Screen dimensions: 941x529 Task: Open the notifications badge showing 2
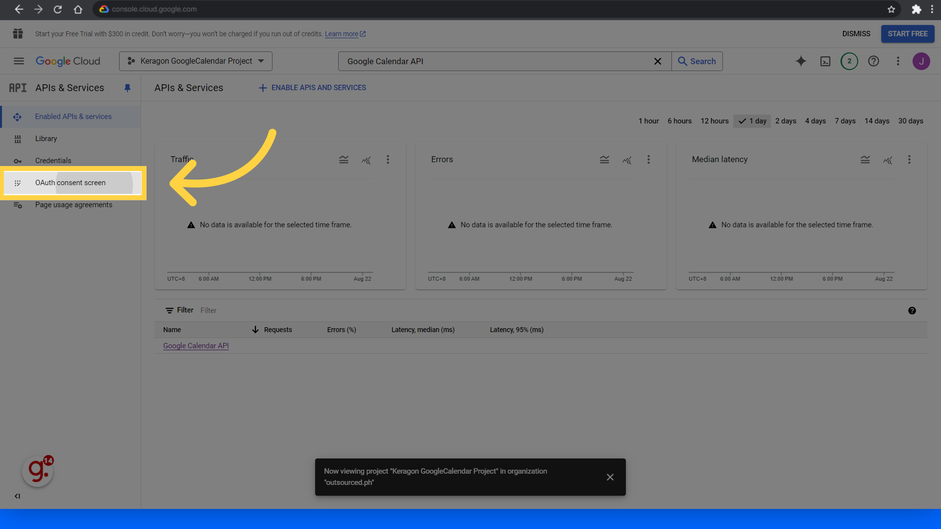pos(849,61)
